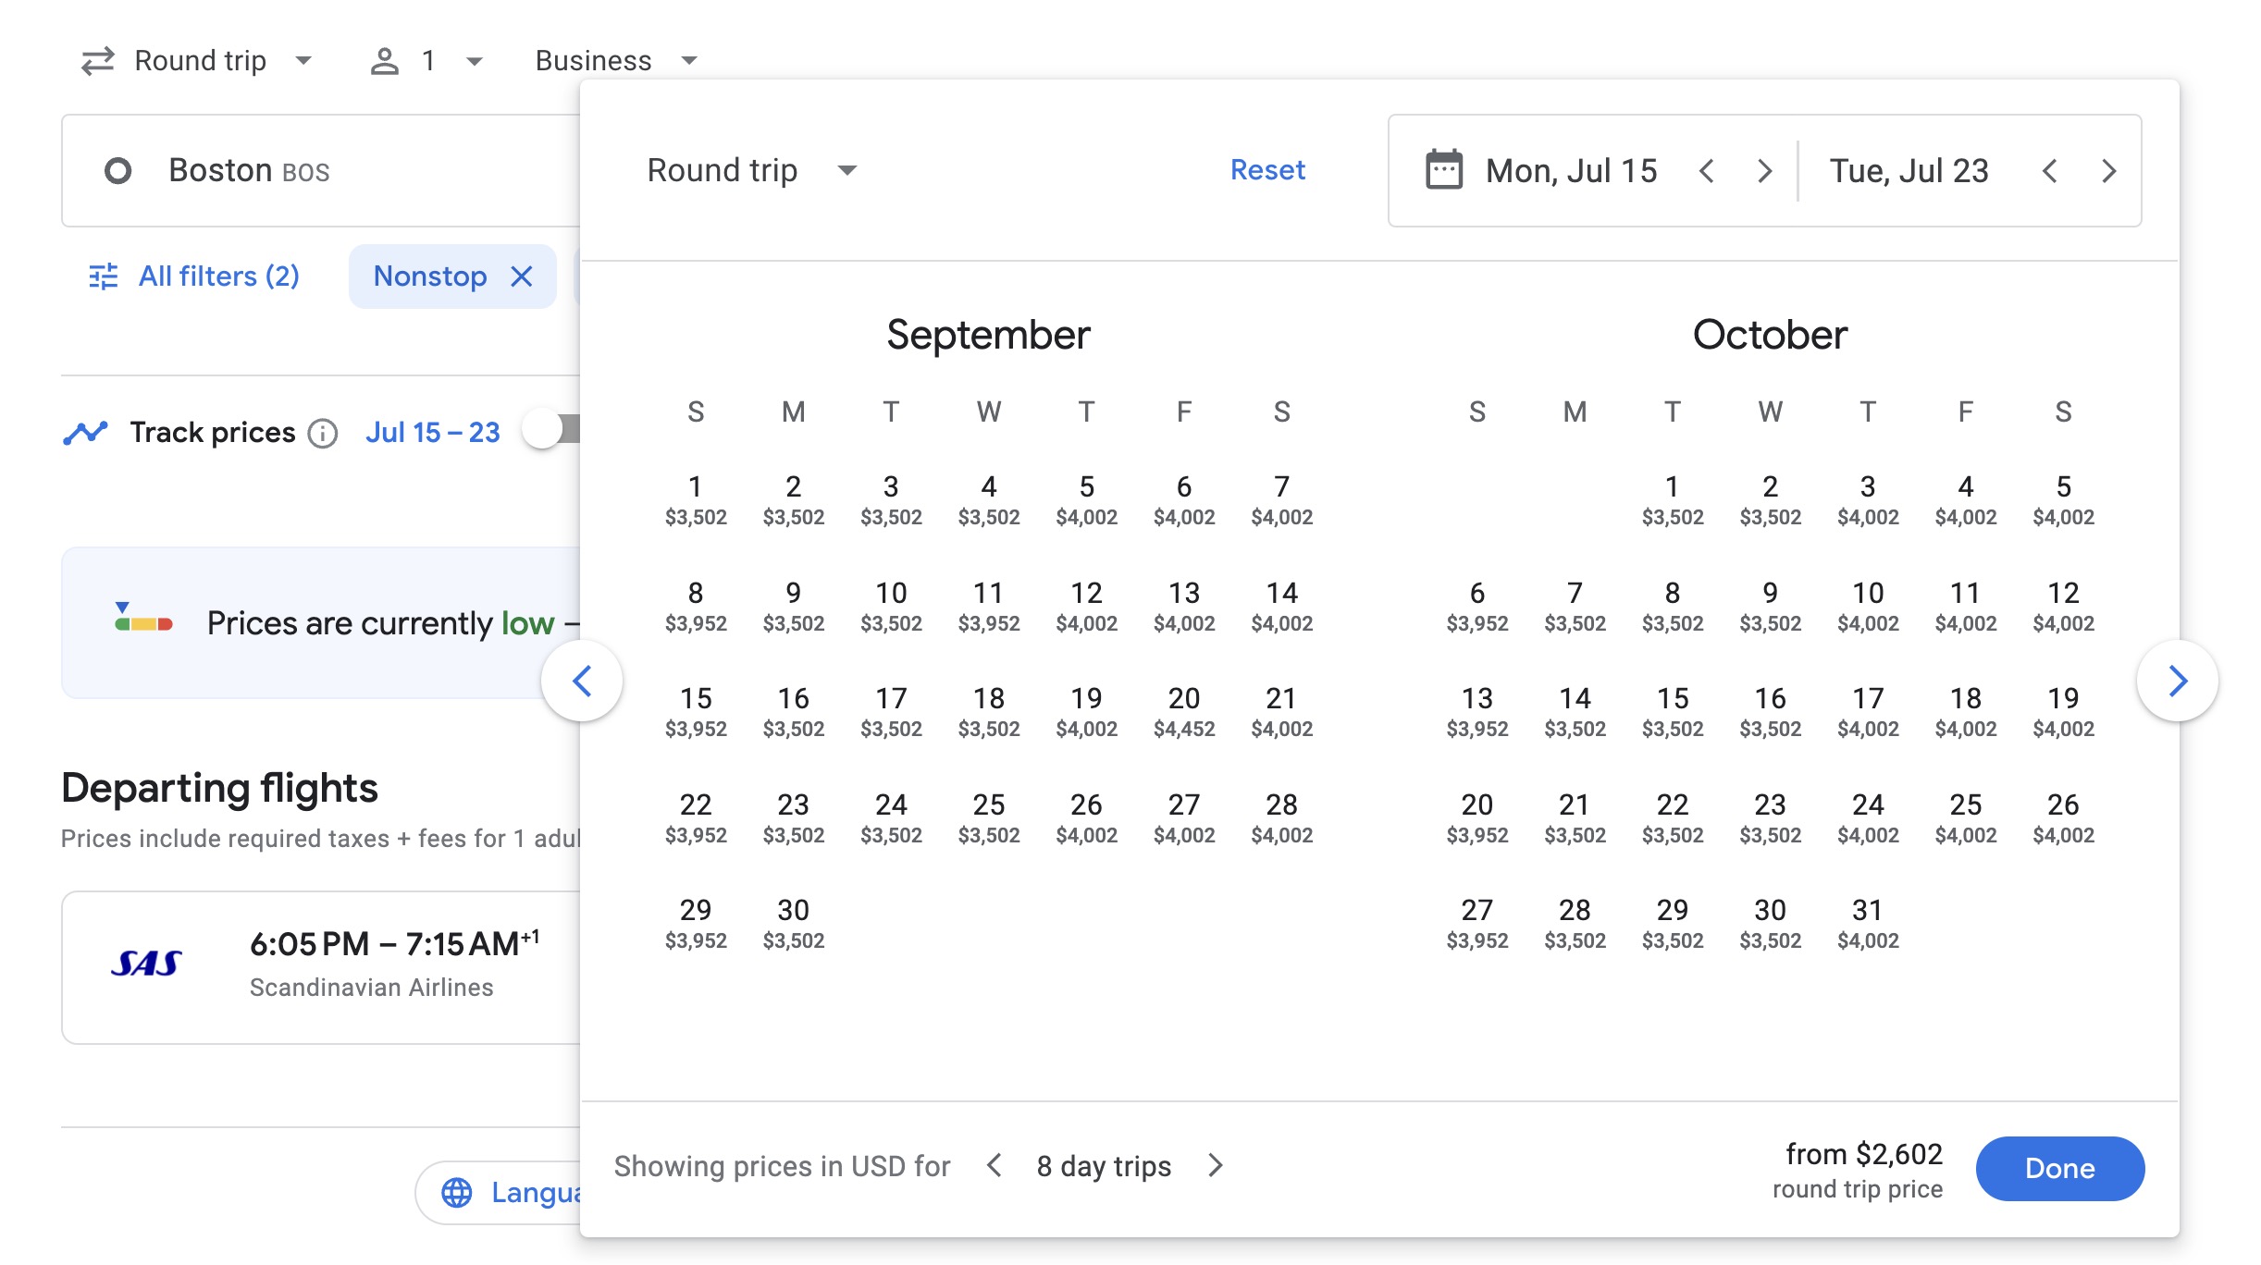Click the Done button
This screenshot has height=1265, width=2261.
[x=2060, y=1168]
